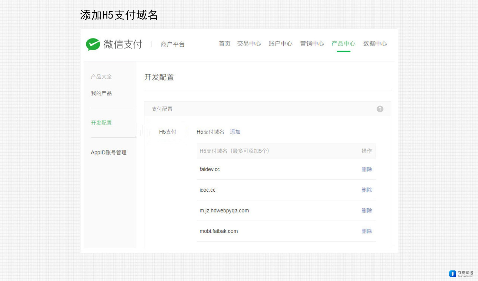Delete the icoc.cc domain

[x=366, y=190]
